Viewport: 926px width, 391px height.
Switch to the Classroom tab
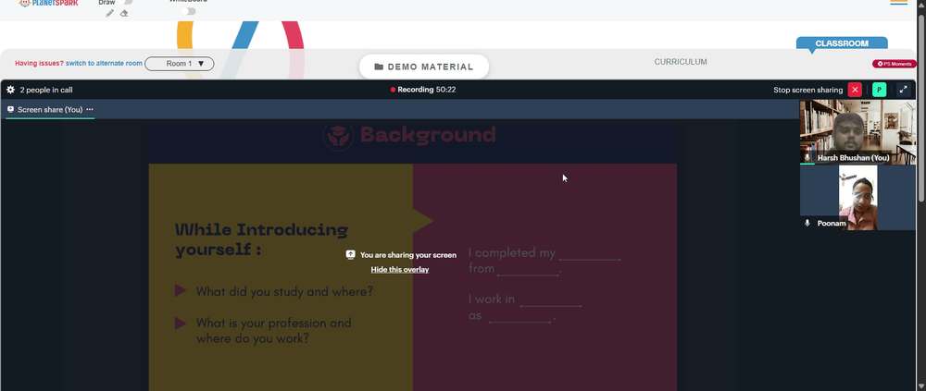[x=842, y=43]
